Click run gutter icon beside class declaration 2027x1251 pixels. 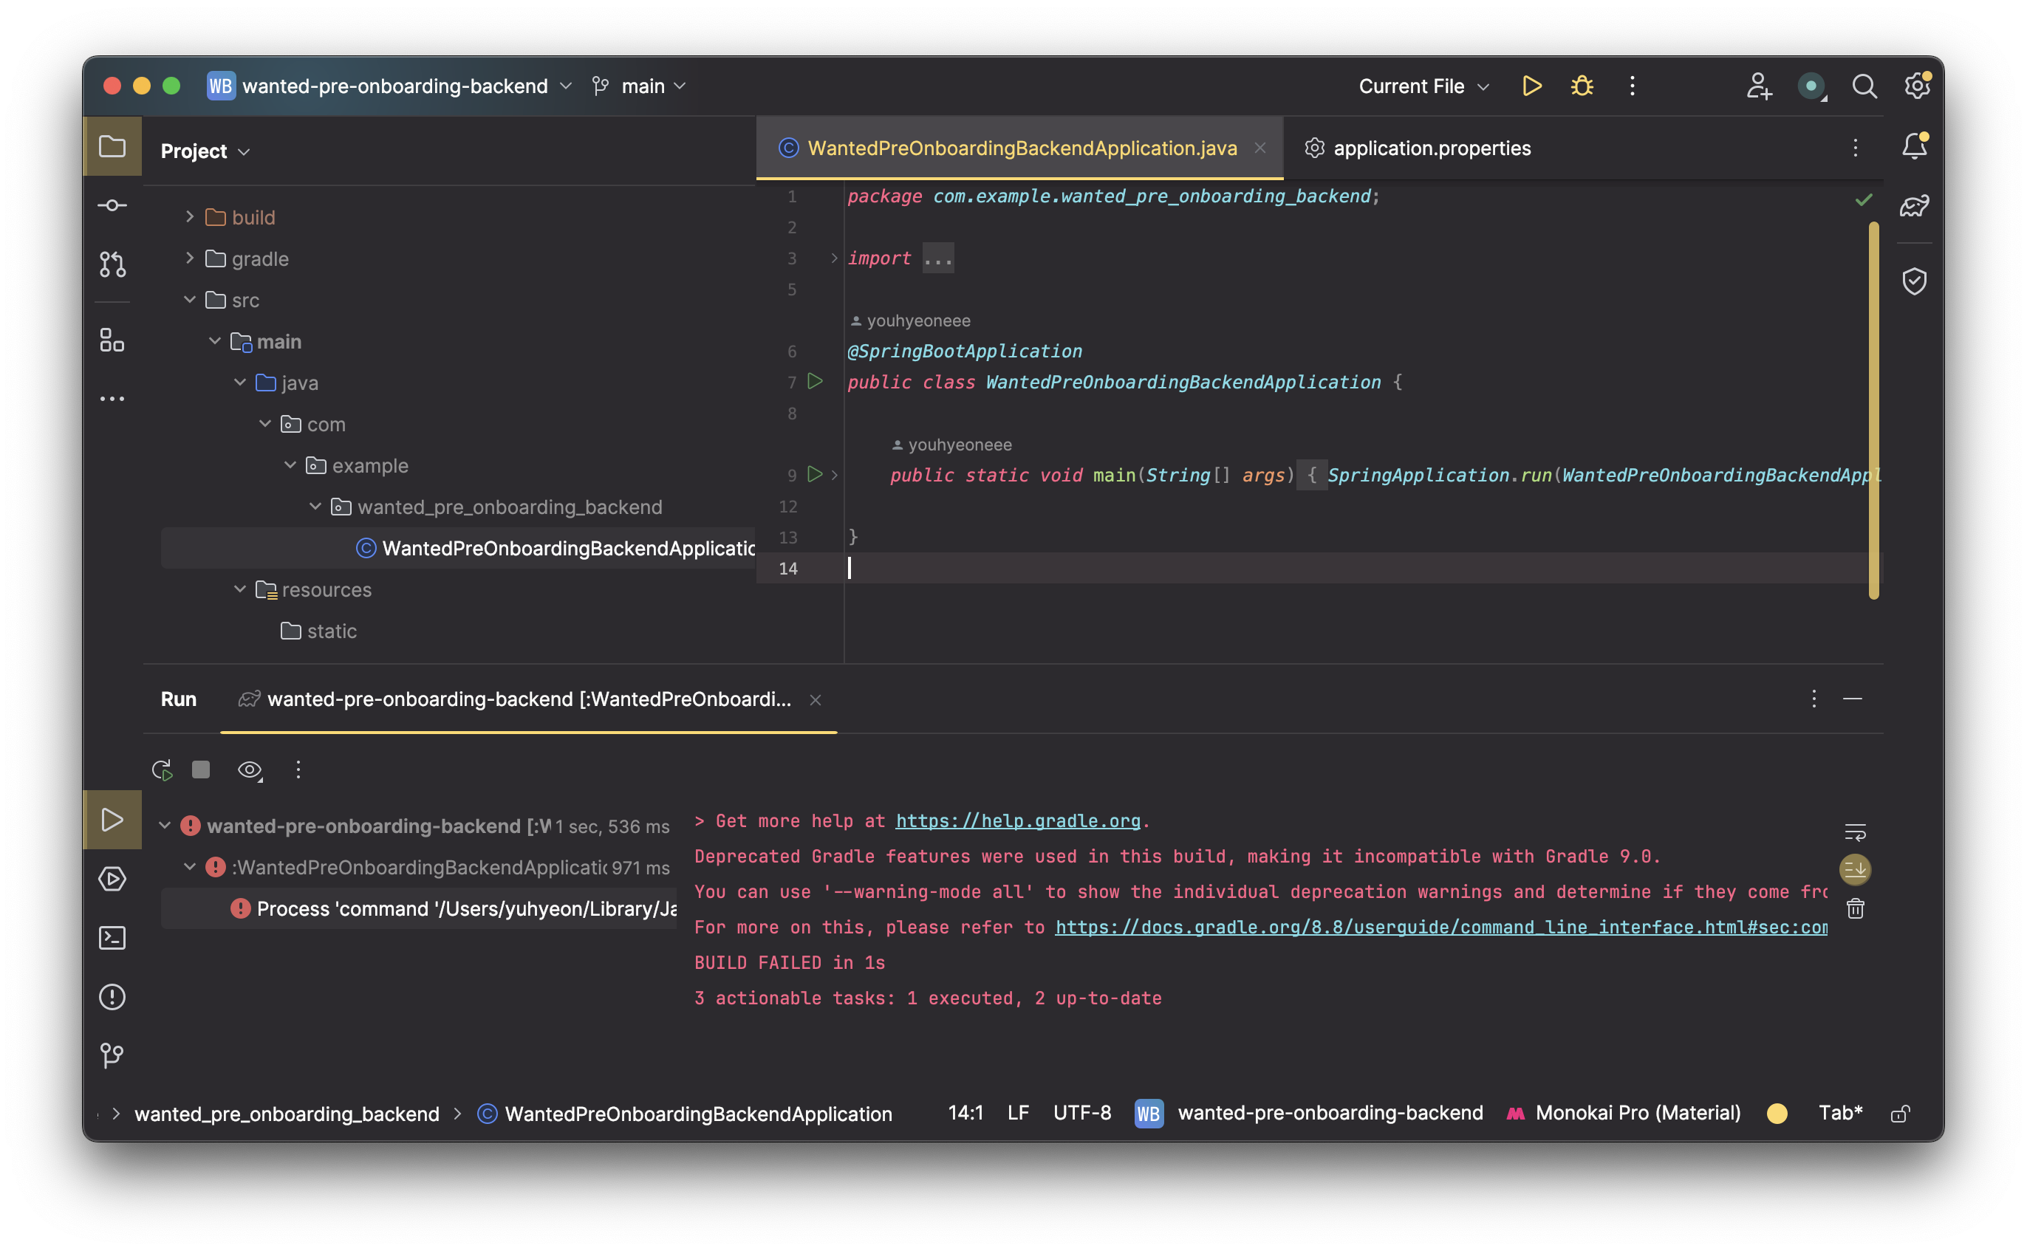pyautogui.click(x=815, y=381)
